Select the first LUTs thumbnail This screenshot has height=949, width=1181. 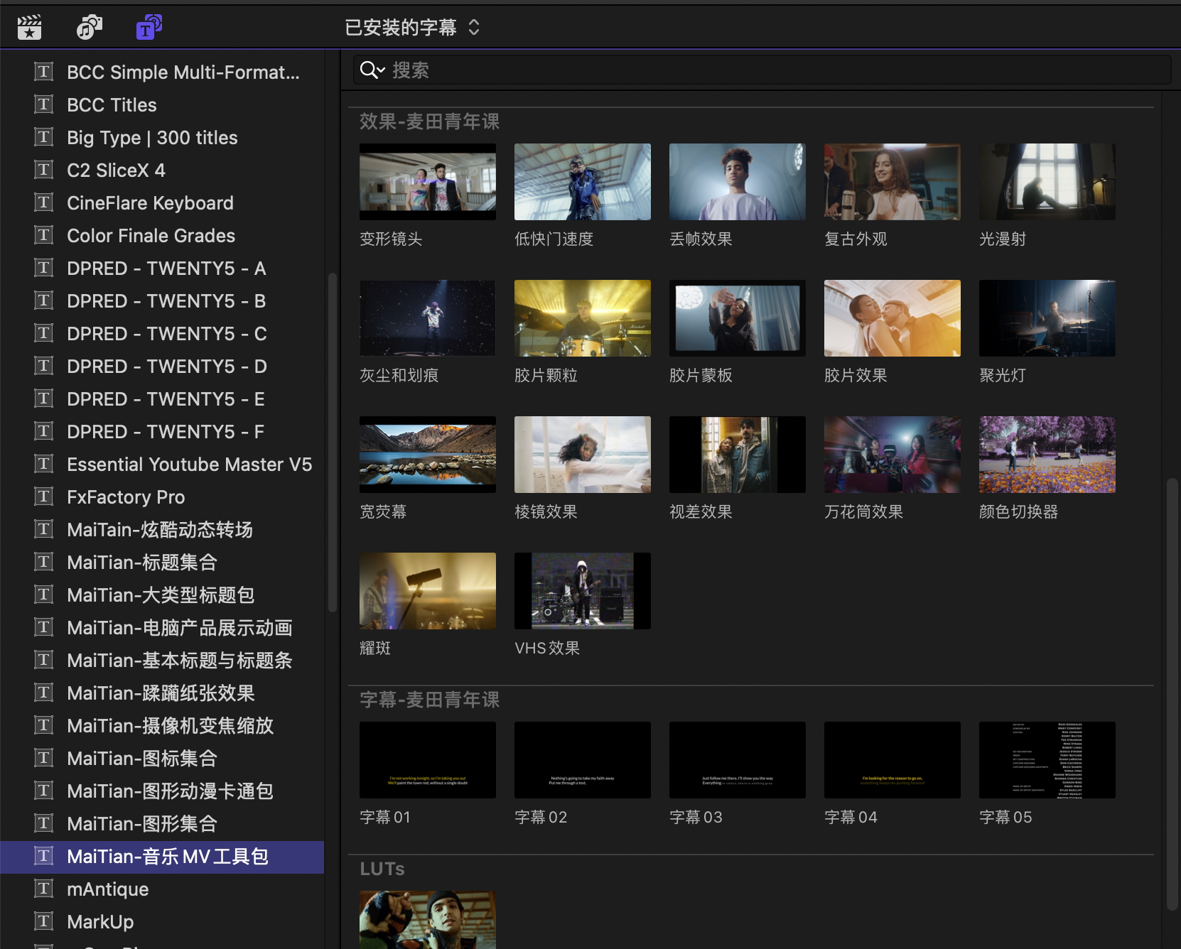[x=428, y=920]
